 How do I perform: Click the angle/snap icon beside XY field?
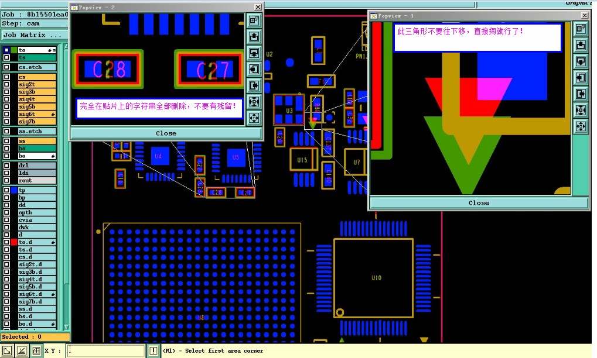[x=22, y=351]
